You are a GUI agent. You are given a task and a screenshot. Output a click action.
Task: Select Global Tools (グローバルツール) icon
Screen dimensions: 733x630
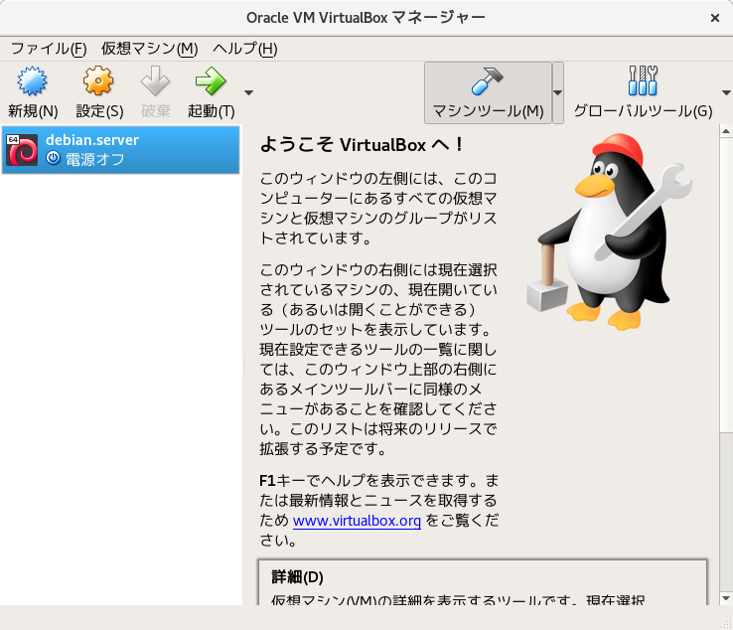tap(643, 80)
